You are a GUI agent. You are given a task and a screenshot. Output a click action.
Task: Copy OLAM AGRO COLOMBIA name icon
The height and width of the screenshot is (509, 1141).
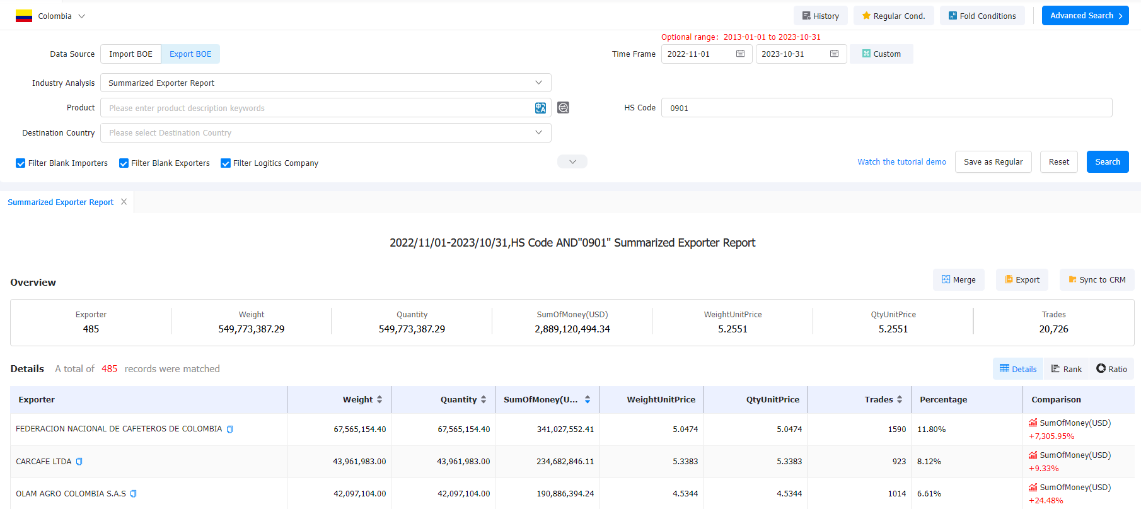point(134,494)
